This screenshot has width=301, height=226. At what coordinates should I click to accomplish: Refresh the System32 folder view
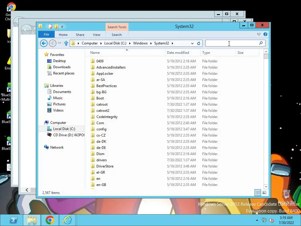pos(199,43)
